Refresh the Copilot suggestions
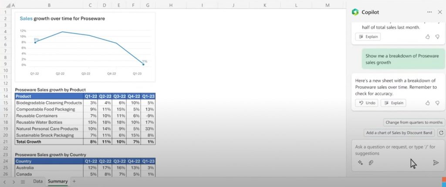Screen dimensions: 446x187 [441, 133]
